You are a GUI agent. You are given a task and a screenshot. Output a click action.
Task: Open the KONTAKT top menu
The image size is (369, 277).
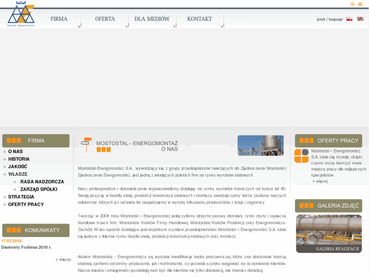(199, 19)
